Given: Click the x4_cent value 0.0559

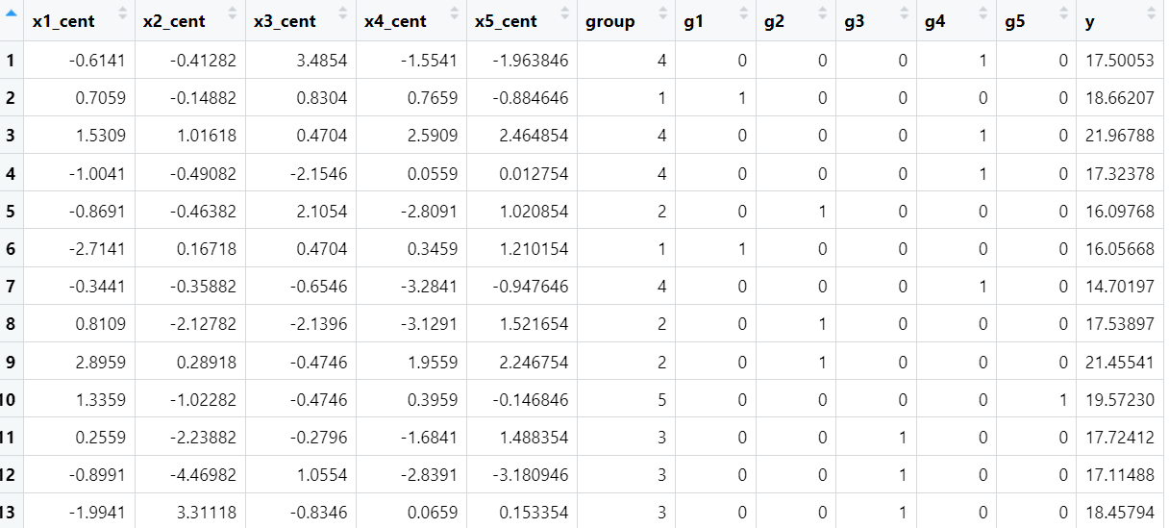Looking at the screenshot, I should (x=434, y=173).
